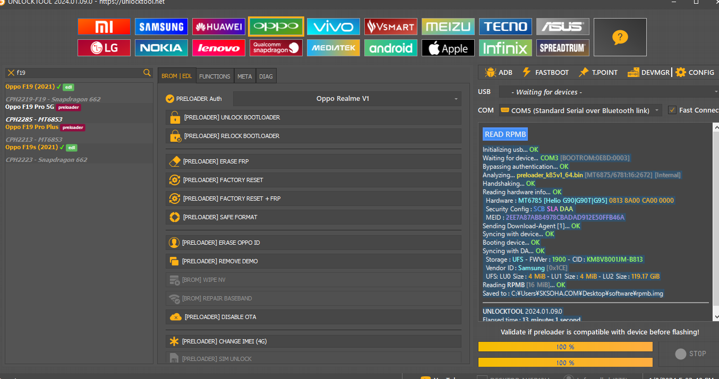The height and width of the screenshot is (379, 719).
Task: Clear search with the X icon
Action: (11, 73)
